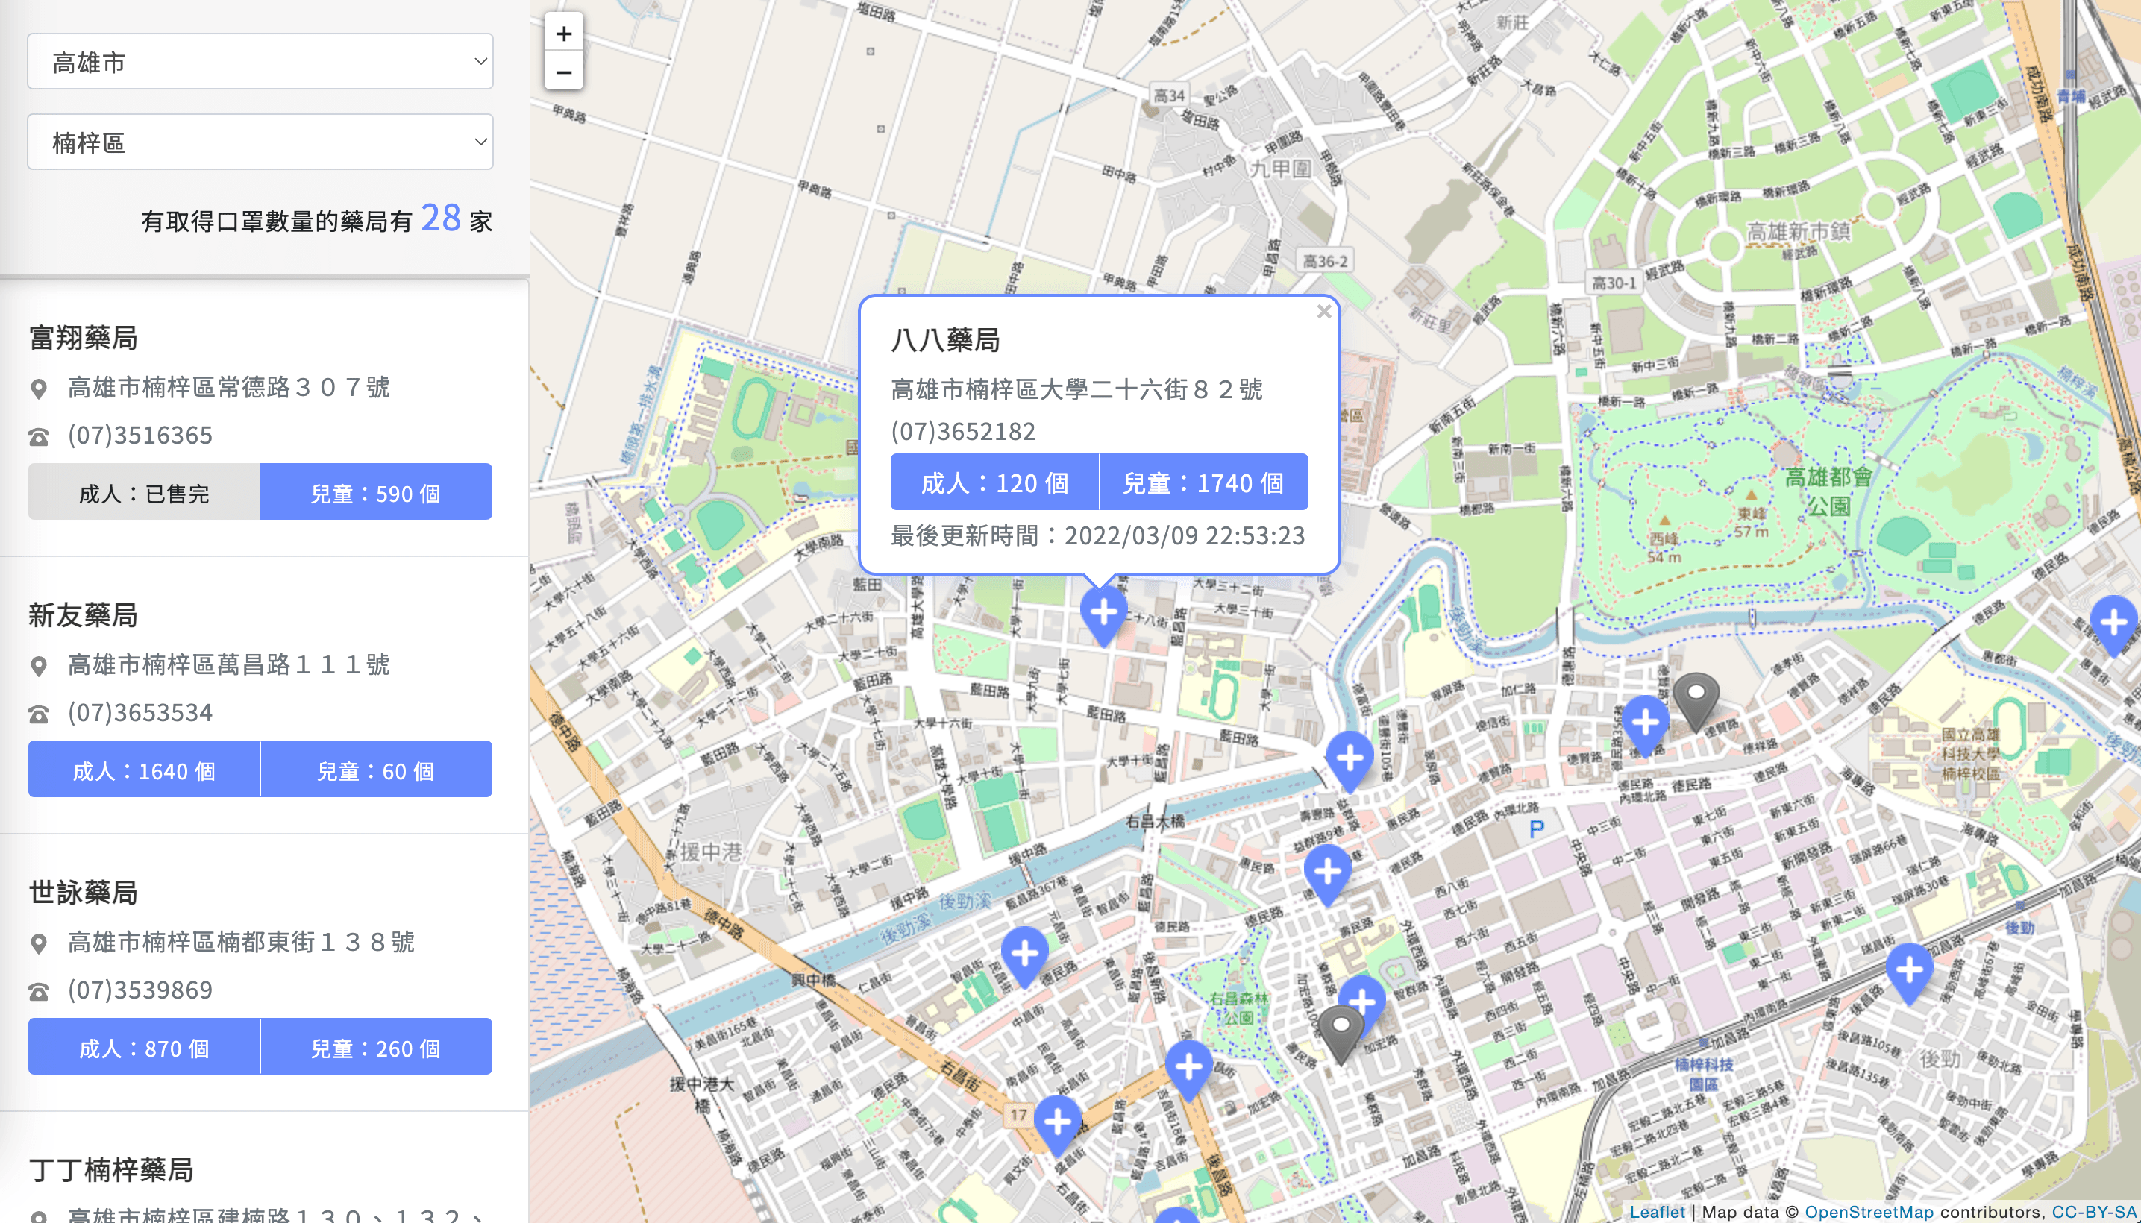Click the blue marker near 右昌大橋 by the river bend
Screen dimensions: 2141x1223
(1350, 762)
